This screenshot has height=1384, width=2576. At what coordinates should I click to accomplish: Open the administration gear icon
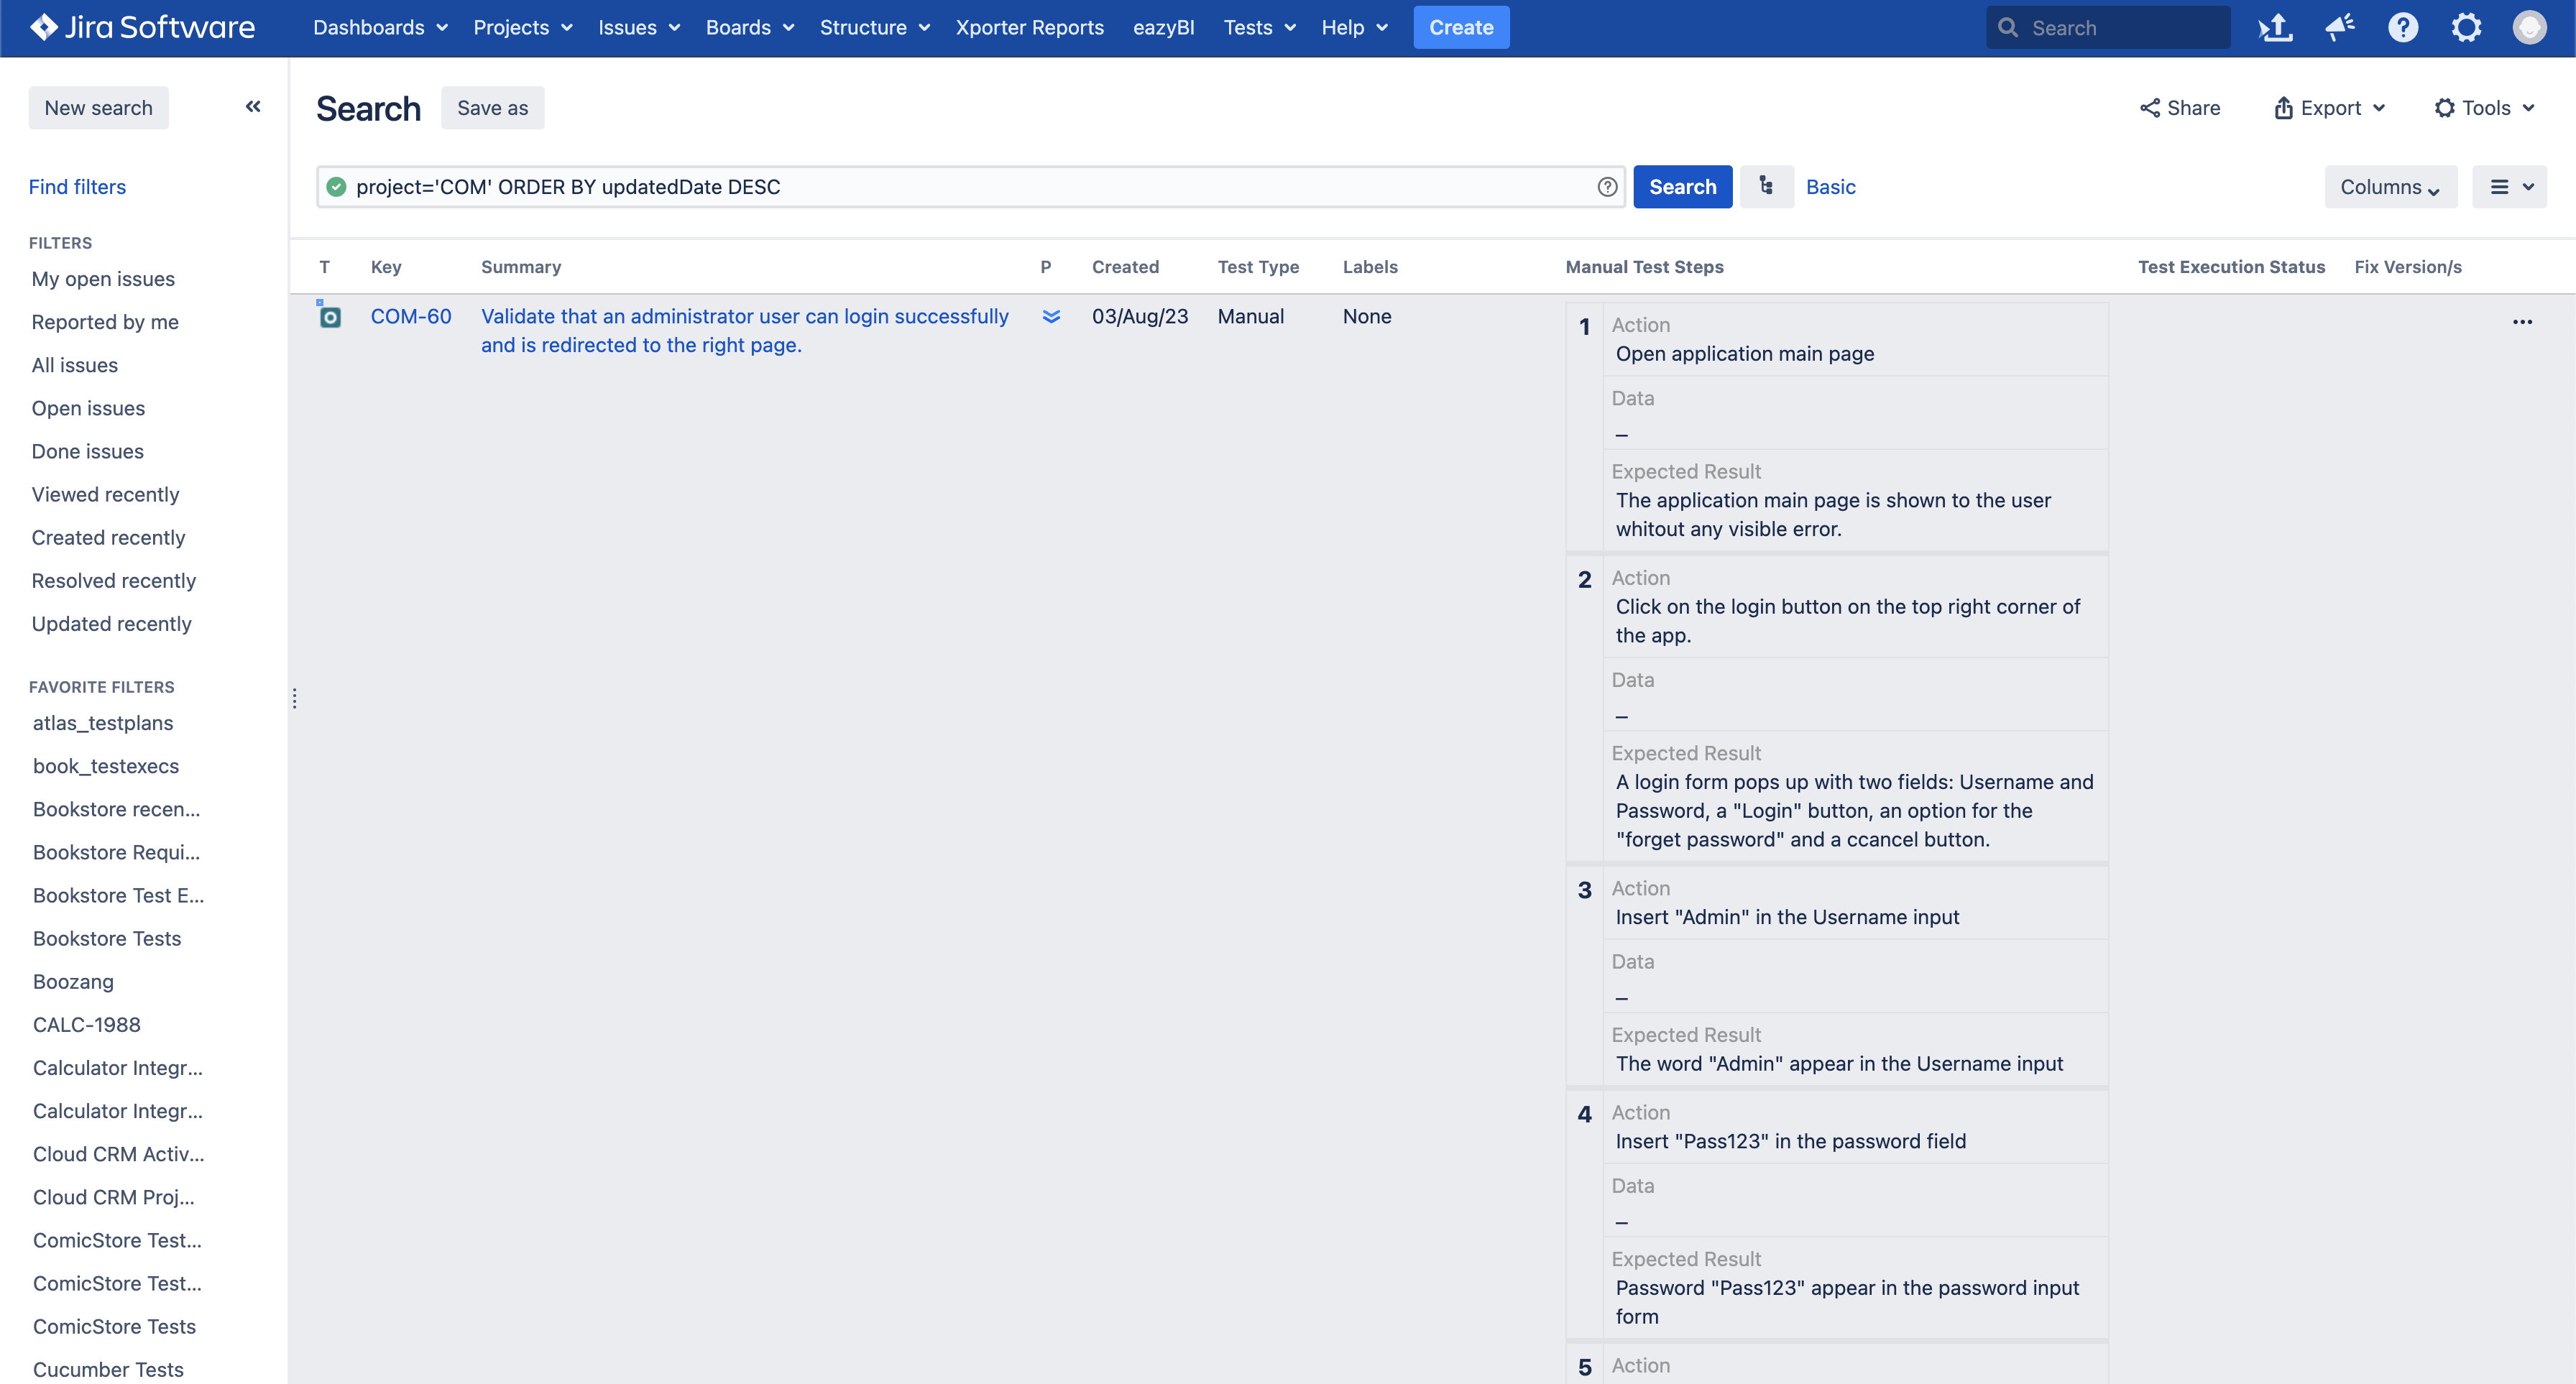click(x=2466, y=27)
